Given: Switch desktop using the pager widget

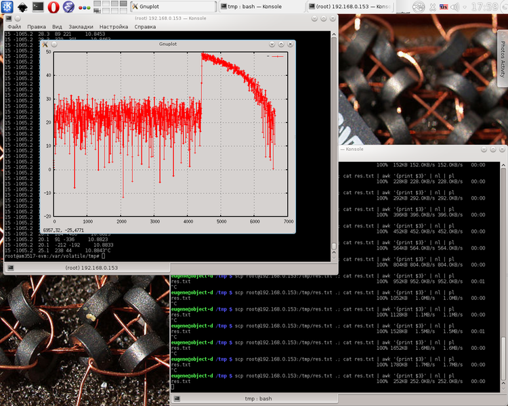Looking at the screenshot, I should [110, 7].
